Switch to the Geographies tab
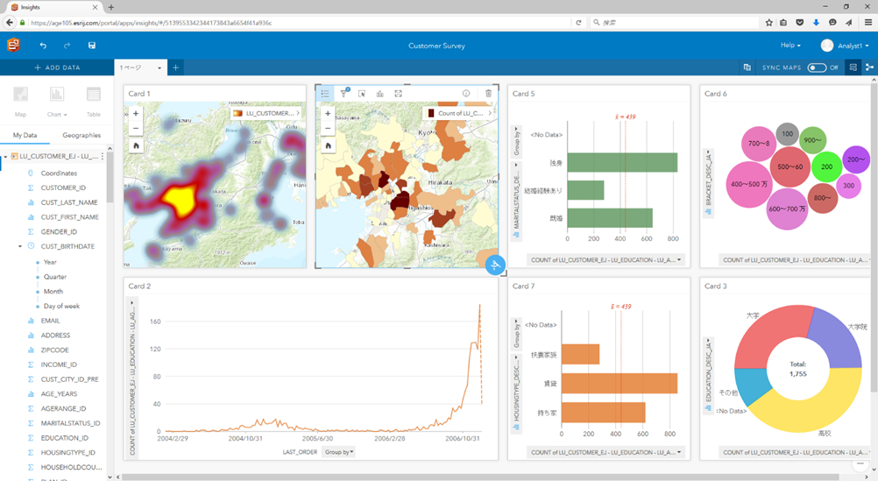 click(81, 135)
